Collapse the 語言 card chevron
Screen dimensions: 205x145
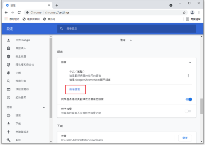pyautogui.click(x=190, y=62)
